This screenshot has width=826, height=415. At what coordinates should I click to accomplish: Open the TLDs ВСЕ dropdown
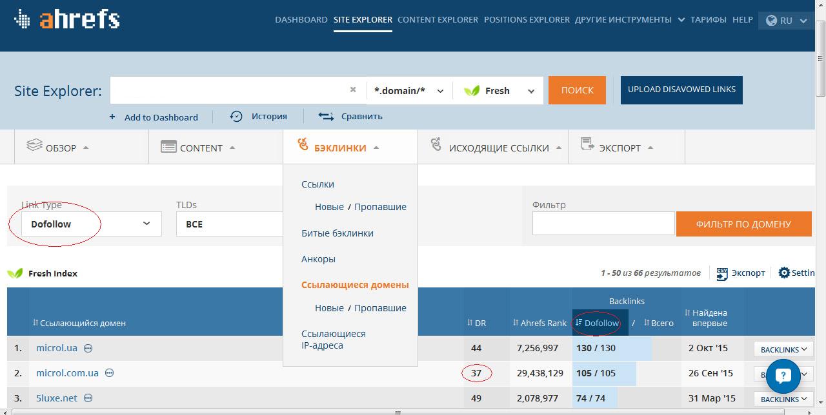[229, 224]
